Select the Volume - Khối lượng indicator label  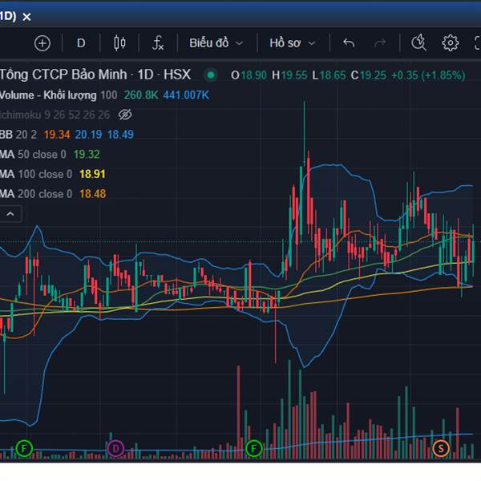click(48, 95)
